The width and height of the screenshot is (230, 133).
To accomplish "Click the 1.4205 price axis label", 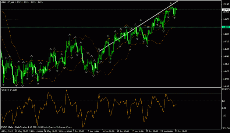I will [226, 87].
